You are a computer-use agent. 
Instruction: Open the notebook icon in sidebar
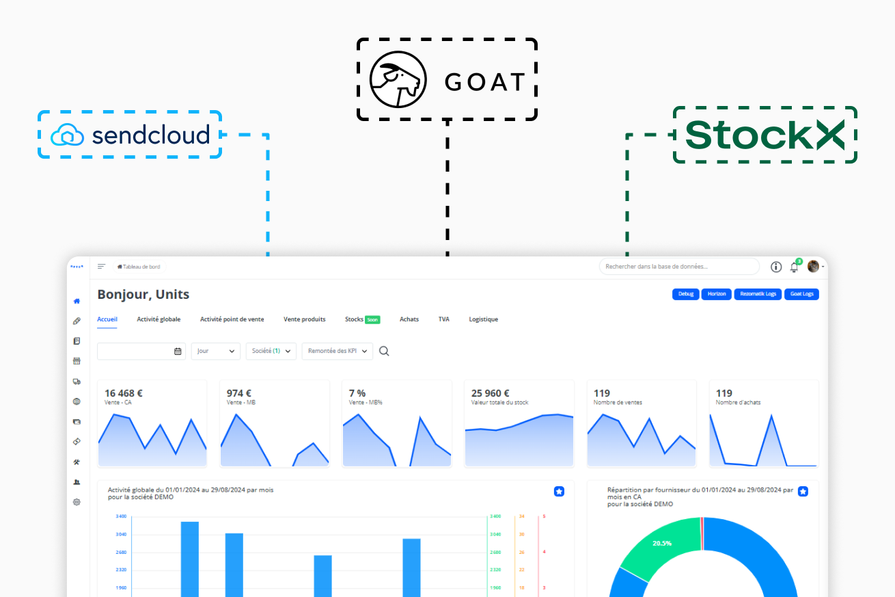point(77,341)
